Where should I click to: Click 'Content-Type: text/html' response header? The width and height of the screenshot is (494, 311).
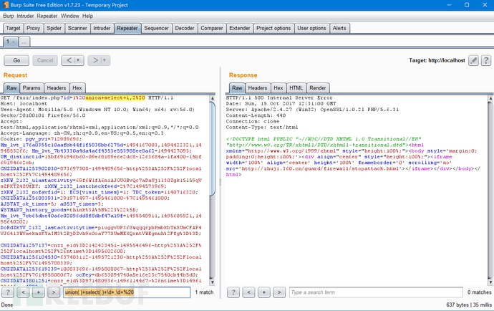[x=262, y=127]
